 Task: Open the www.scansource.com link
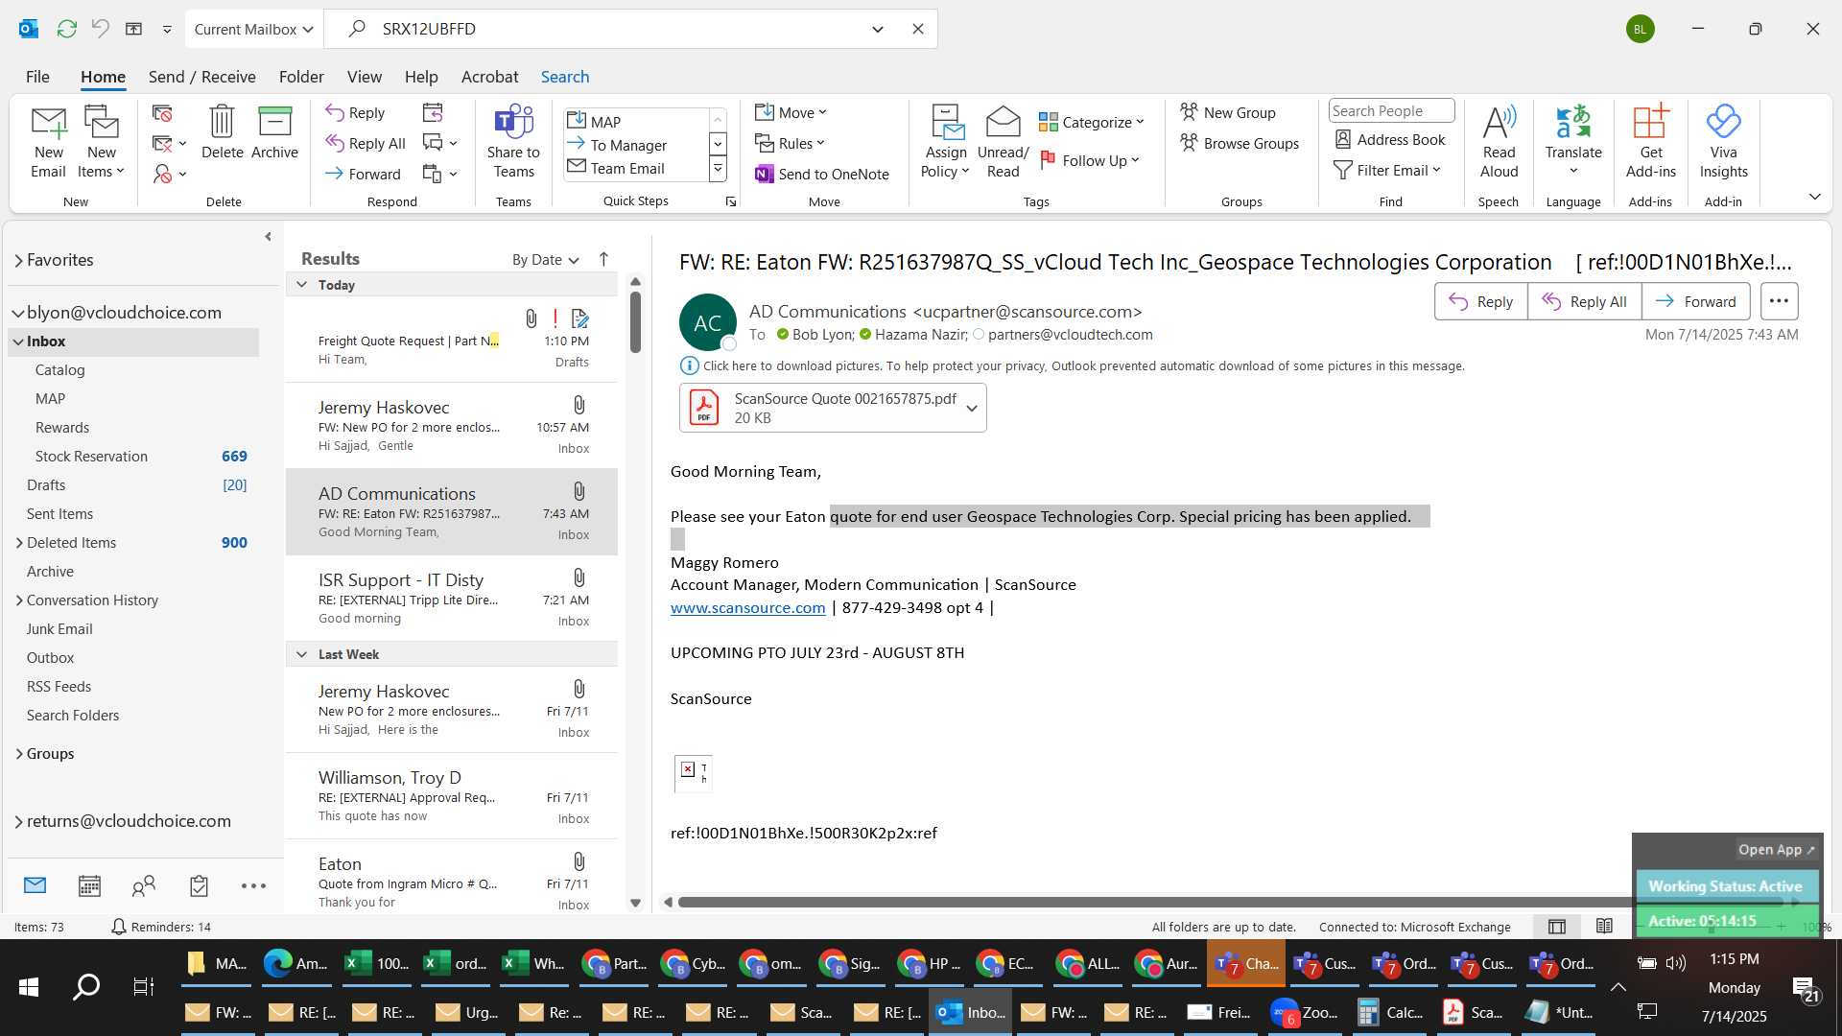pos(747,607)
